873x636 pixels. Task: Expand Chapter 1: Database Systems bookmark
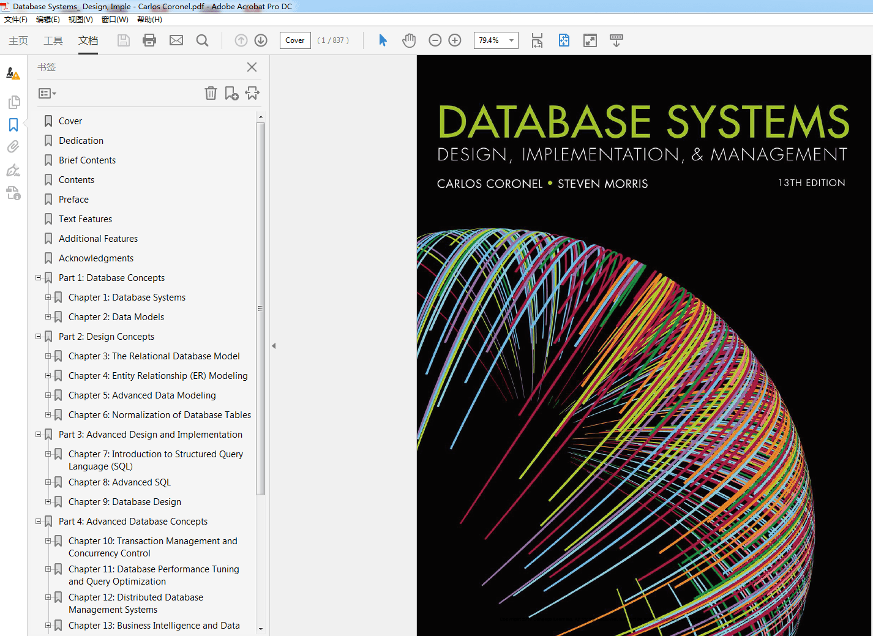[48, 297]
